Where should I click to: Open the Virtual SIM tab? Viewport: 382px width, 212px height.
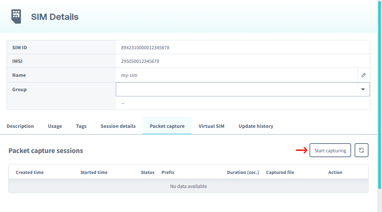pyautogui.click(x=211, y=126)
